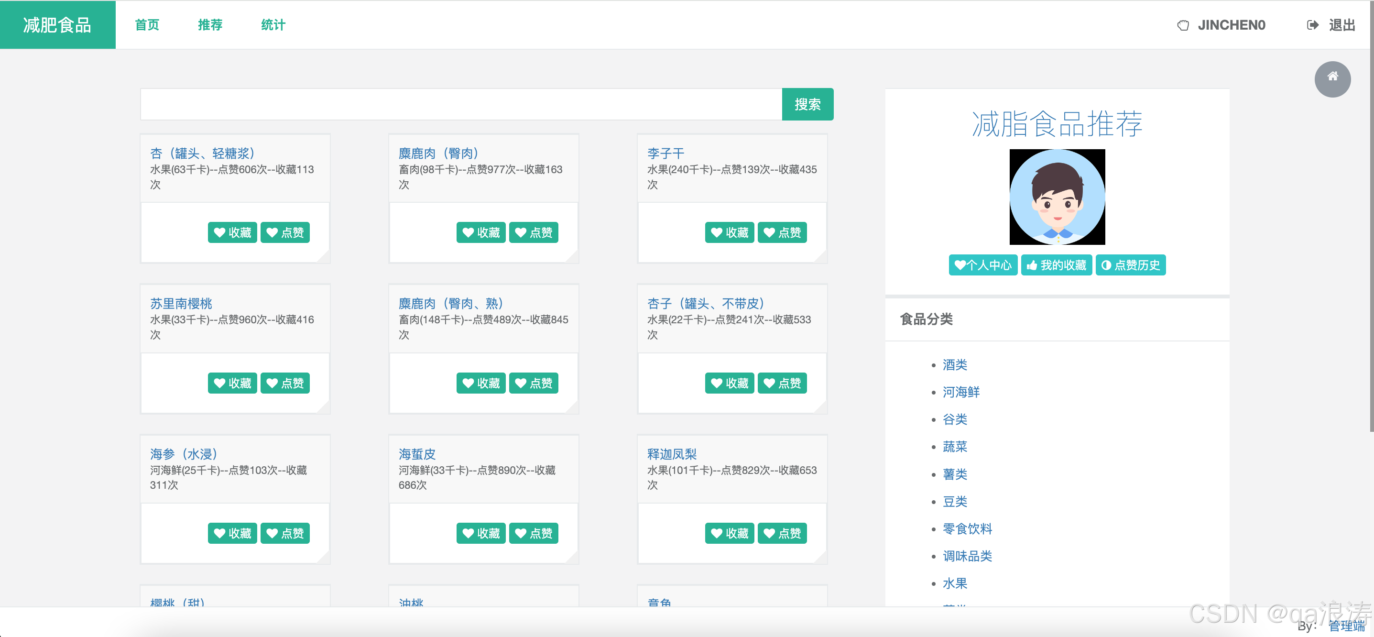This screenshot has height=637, width=1374.
Task: Open food title 海蜇皮
Action: [x=416, y=454]
